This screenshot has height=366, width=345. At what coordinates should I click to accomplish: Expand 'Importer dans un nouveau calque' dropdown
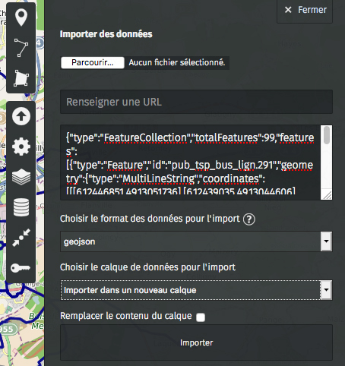[196, 290]
